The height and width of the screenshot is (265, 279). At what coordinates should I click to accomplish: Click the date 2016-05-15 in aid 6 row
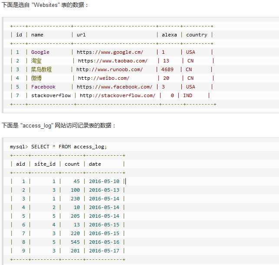(x=104, y=225)
